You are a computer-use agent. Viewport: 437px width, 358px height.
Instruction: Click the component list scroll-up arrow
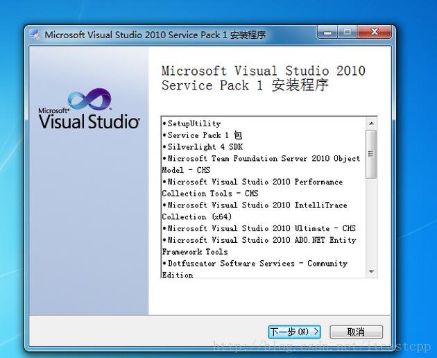tap(371, 123)
